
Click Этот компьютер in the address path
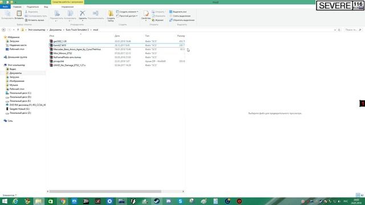[x=36, y=30]
